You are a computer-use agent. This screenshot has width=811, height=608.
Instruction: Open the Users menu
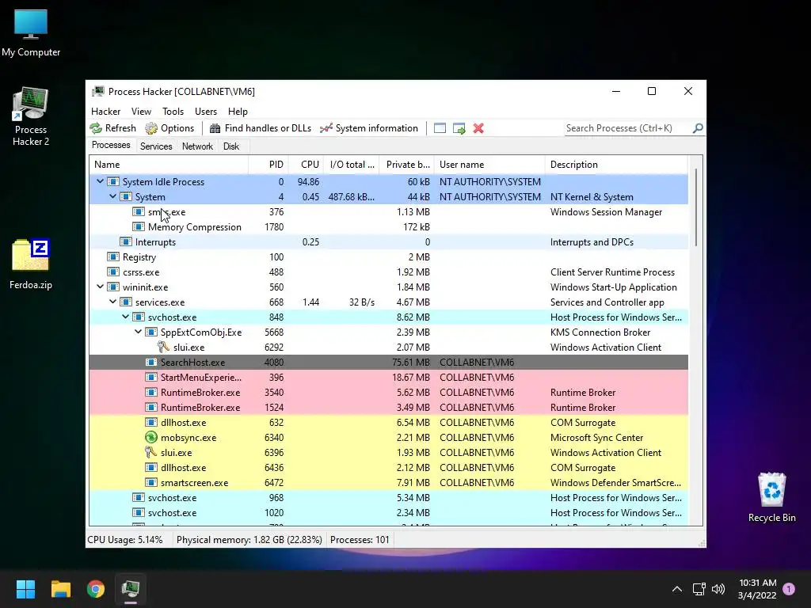tap(206, 111)
